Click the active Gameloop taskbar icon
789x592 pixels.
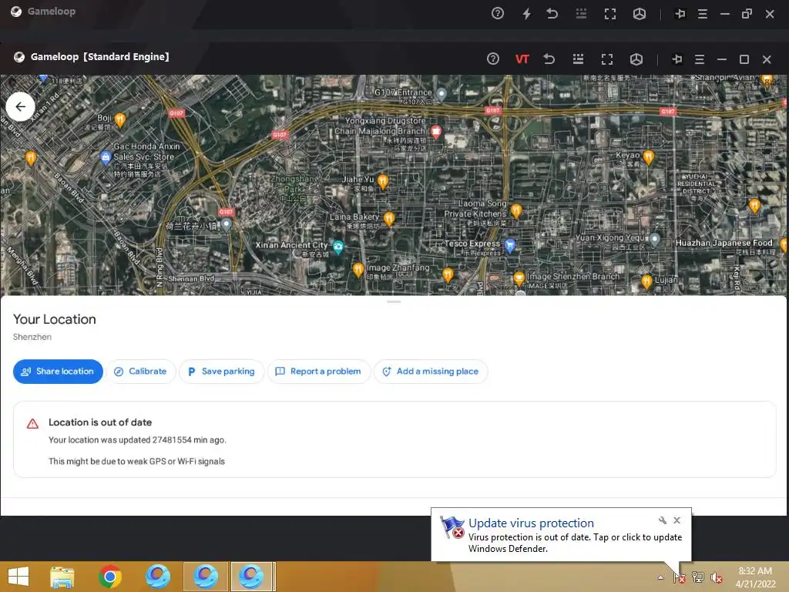[x=251, y=577]
